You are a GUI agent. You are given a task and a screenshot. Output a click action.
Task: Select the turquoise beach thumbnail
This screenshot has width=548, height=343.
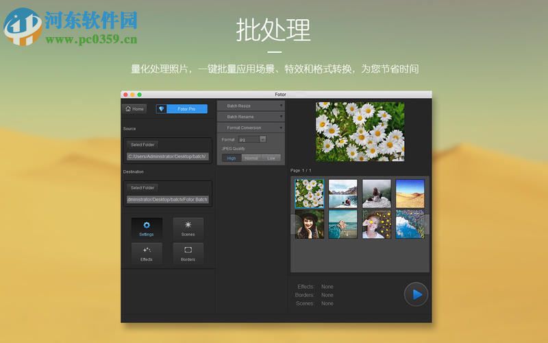tap(343, 224)
